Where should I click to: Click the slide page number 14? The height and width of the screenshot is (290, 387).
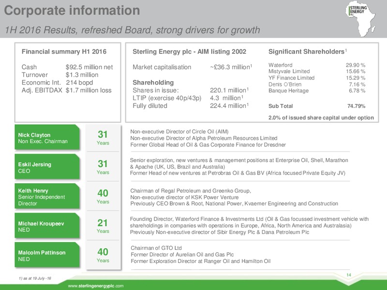click(349, 275)
